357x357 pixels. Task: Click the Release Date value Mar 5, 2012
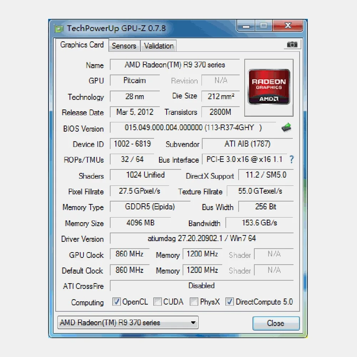tap(135, 112)
